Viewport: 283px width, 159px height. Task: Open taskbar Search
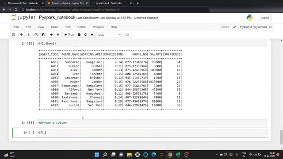point(105,155)
